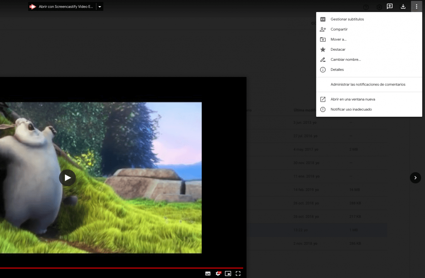Viewport: 425px width, 278px height.
Task: Enter fullscreen mode in the player
Action: coord(238,273)
